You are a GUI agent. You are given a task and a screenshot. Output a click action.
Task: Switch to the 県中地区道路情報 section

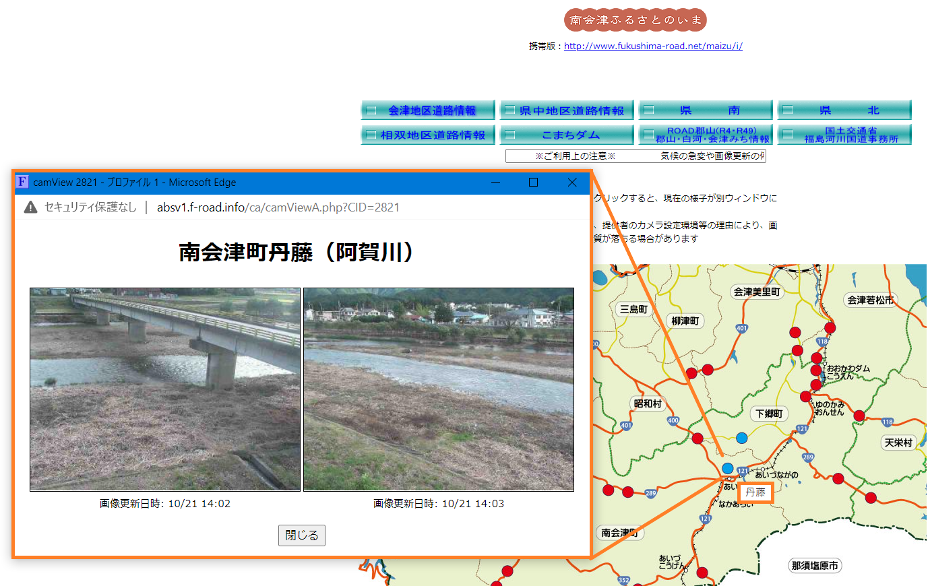tap(567, 108)
